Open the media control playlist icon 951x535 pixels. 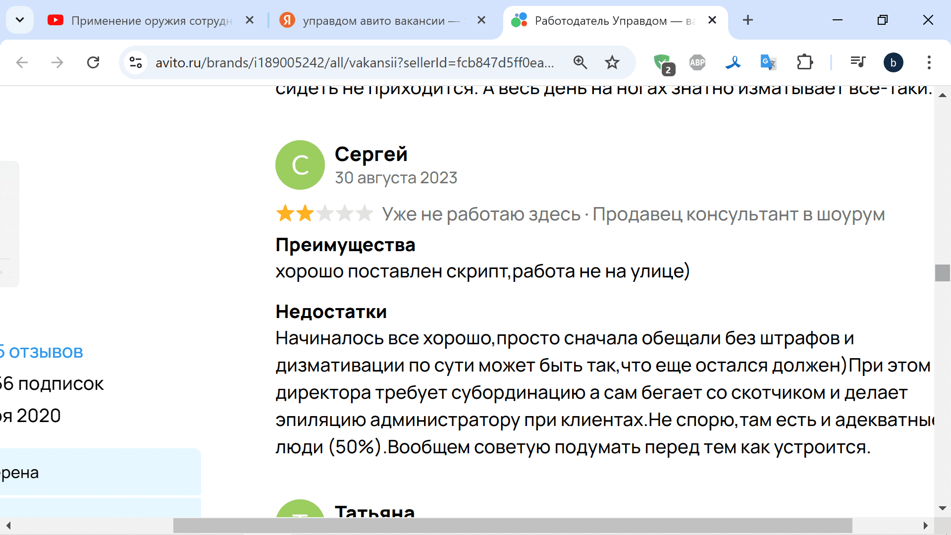[x=857, y=62]
